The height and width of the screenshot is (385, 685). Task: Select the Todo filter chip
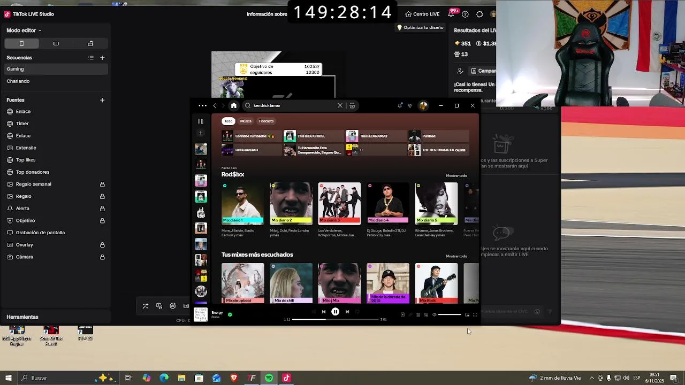click(229, 121)
